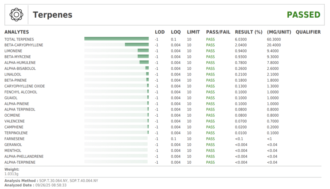330x189 pixels.
Task: Select the FARNESENE row label
Action: [15, 139]
